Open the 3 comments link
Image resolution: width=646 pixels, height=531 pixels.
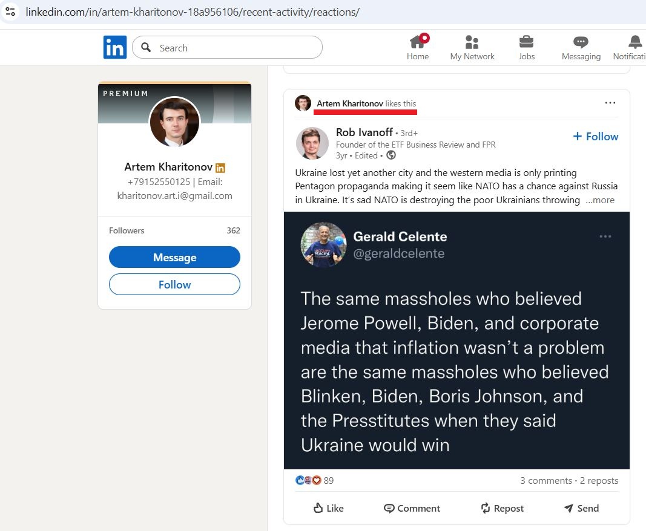(545, 480)
